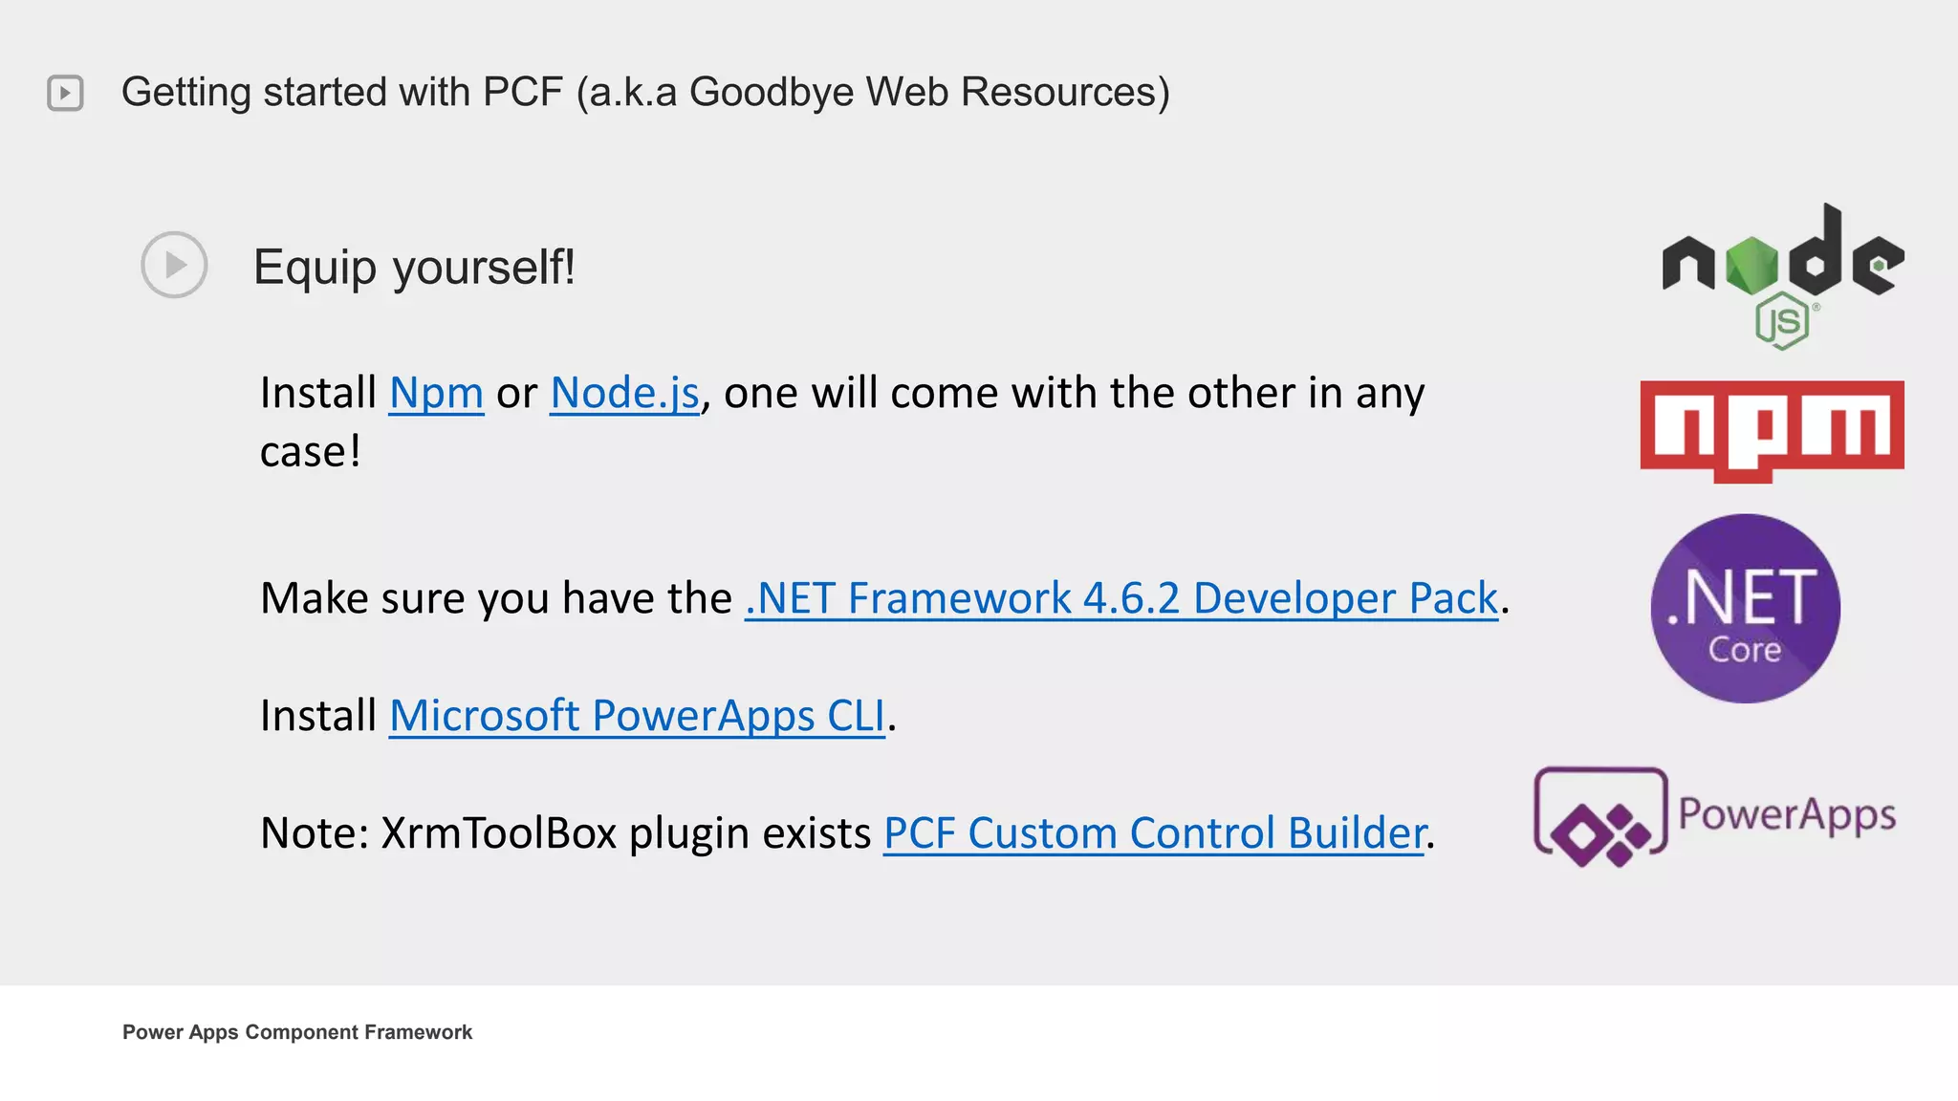The width and height of the screenshot is (1958, 1101).
Task: Click the PowerApps wordmark text
Action: (1788, 815)
